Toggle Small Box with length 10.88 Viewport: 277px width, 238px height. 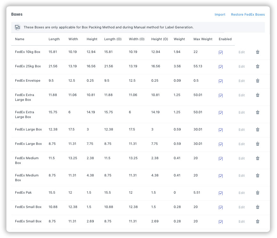point(221,208)
